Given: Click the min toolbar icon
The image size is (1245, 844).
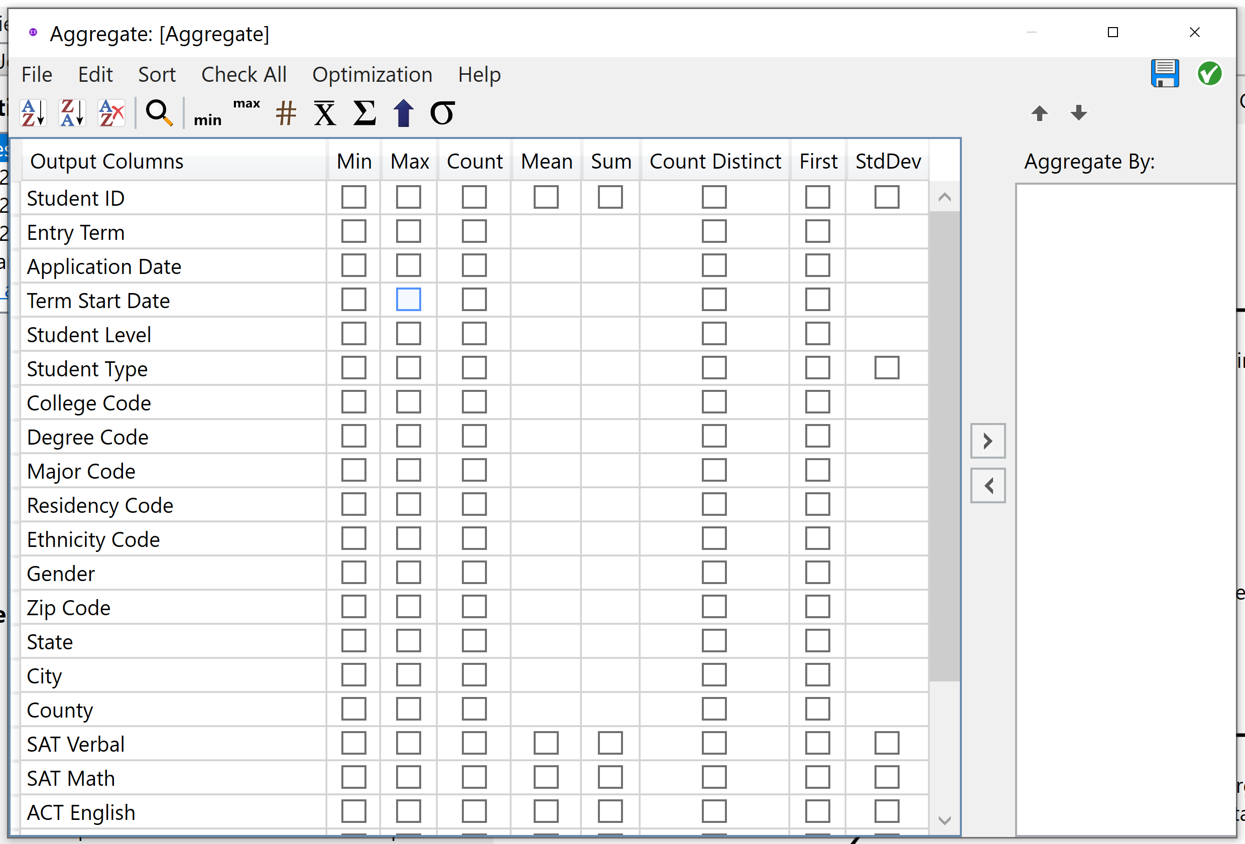Looking at the screenshot, I should coord(207,119).
